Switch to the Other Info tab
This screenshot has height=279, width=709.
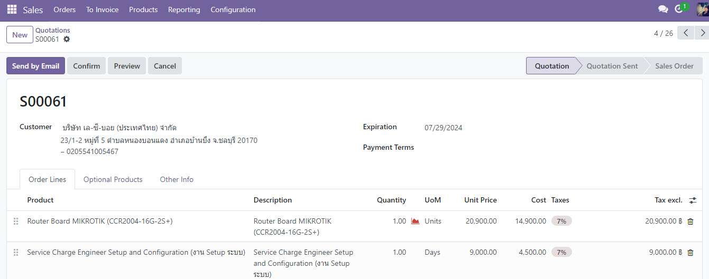(x=177, y=179)
